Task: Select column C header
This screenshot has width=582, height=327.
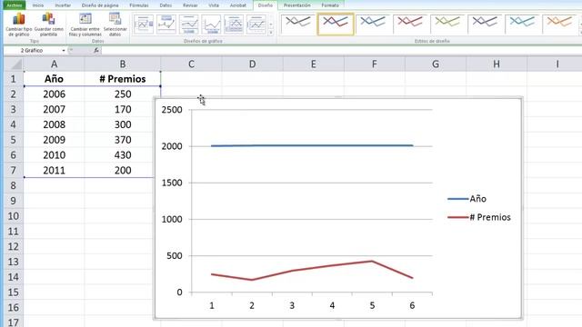Action: tap(191, 64)
